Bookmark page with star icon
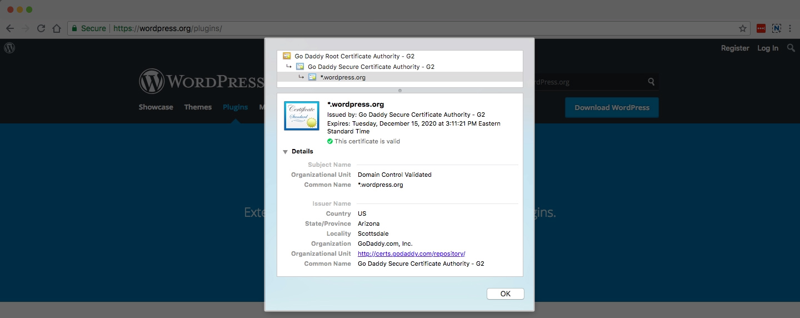This screenshot has width=800, height=318. (742, 28)
